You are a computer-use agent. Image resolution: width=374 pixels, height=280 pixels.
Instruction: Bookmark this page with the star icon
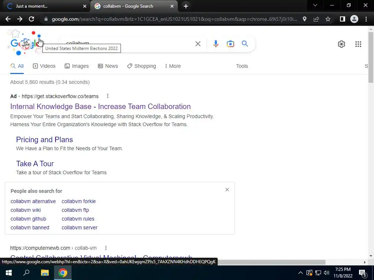point(328,19)
